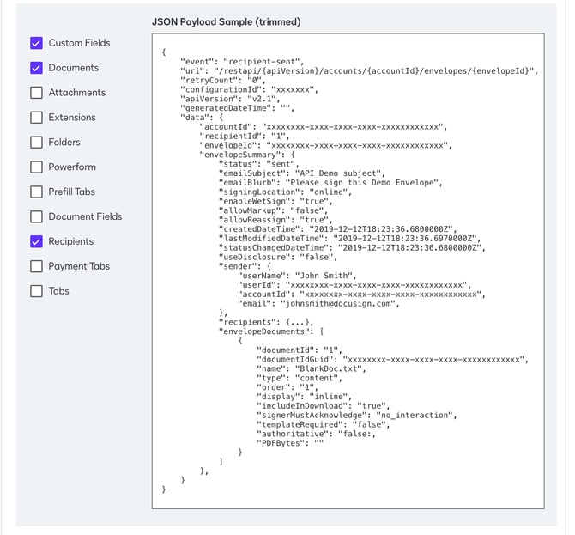Image resolution: width=575 pixels, height=535 pixels.
Task: Tick the Extensions checkbox
Action: coord(36,118)
